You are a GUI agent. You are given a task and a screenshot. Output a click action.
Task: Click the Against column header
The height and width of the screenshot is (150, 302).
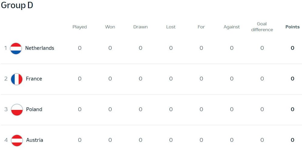pyautogui.click(x=232, y=27)
